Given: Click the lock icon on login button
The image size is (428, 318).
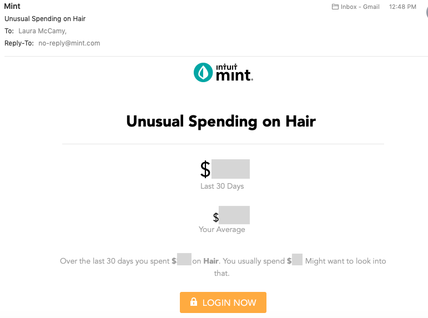Looking at the screenshot, I should tap(194, 302).
